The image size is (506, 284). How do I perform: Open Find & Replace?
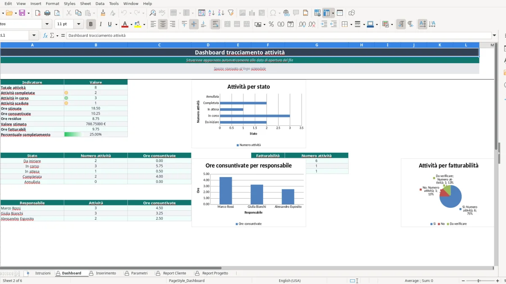click(x=153, y=13)
